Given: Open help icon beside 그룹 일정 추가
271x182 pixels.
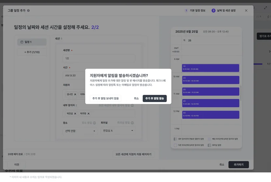Looking at the screenshot, I should click(x=28, y=10).
